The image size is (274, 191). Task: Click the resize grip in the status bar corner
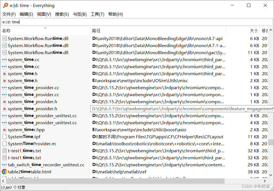click(272, 189)
